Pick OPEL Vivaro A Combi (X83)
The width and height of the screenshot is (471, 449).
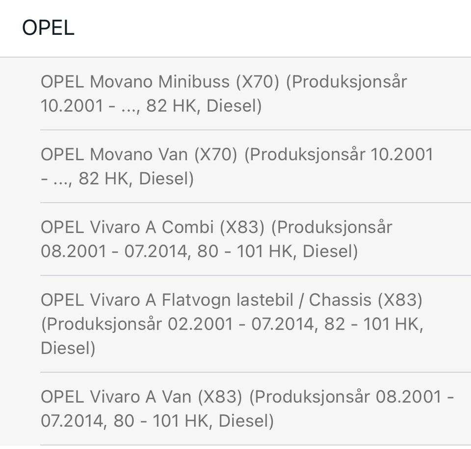[216, 239]
